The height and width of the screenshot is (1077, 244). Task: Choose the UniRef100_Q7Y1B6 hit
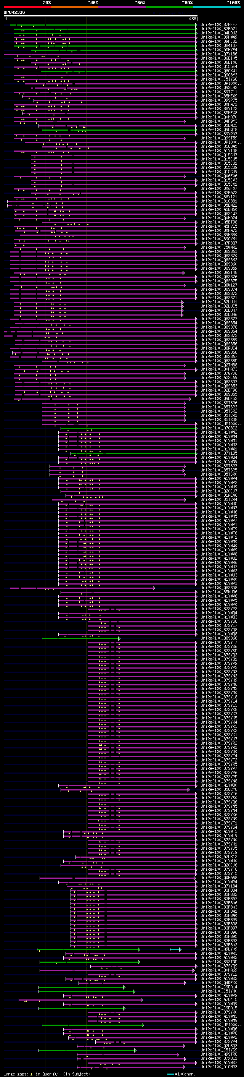pos(219,54)
